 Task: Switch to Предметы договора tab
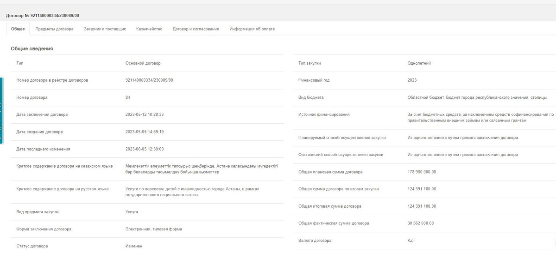[55, 29]
